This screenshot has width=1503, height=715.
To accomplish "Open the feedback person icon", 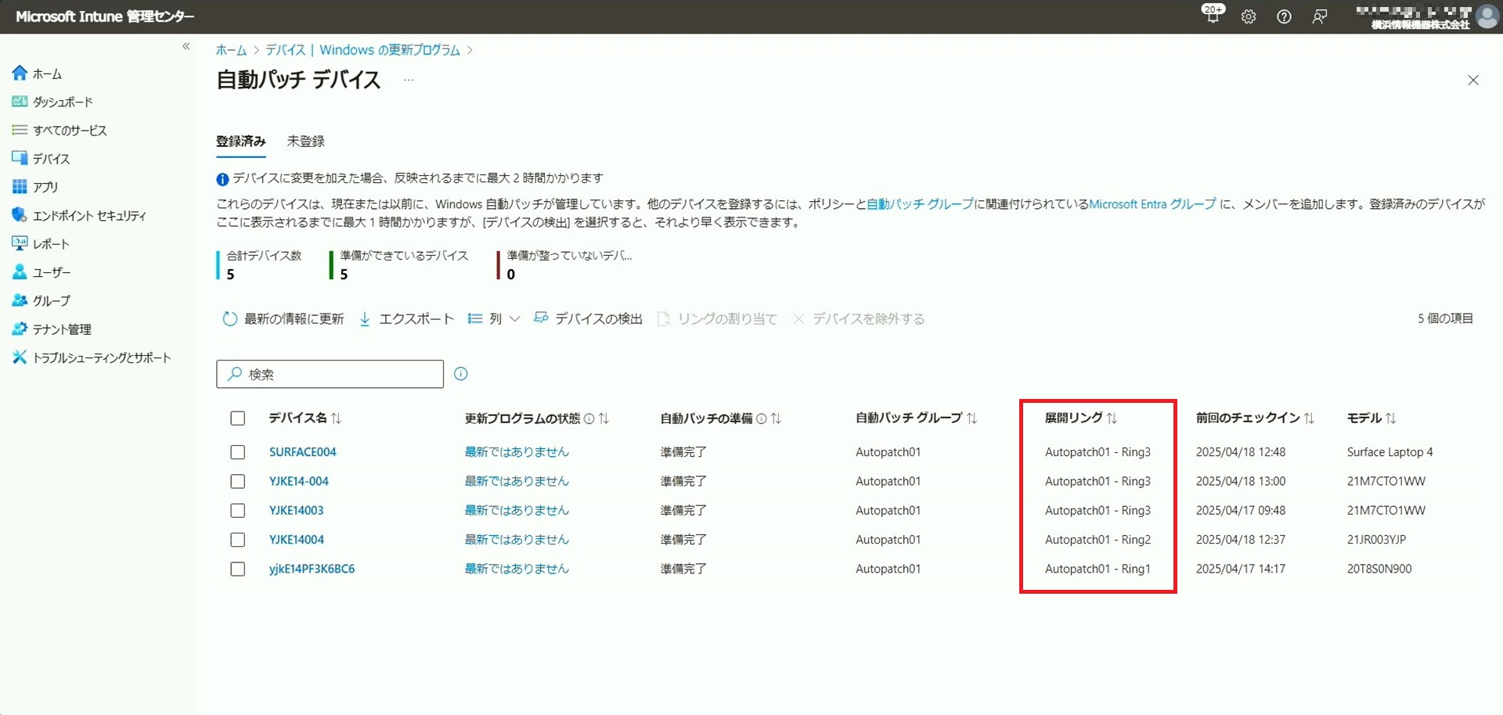I will [1320, 16].
